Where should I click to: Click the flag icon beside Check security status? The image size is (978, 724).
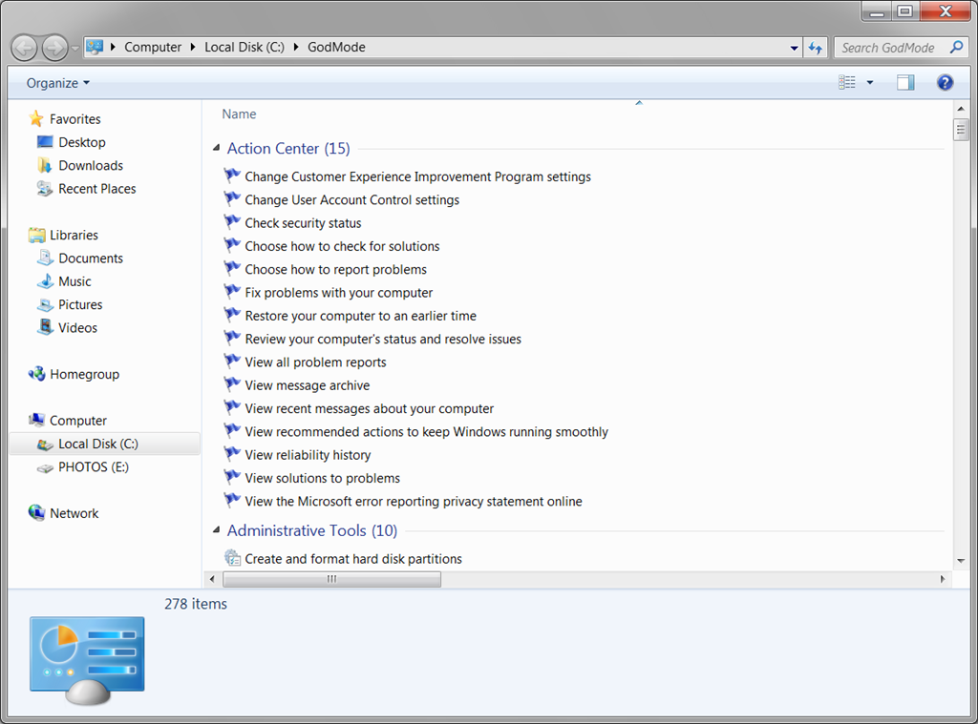[x=232, y=222]
